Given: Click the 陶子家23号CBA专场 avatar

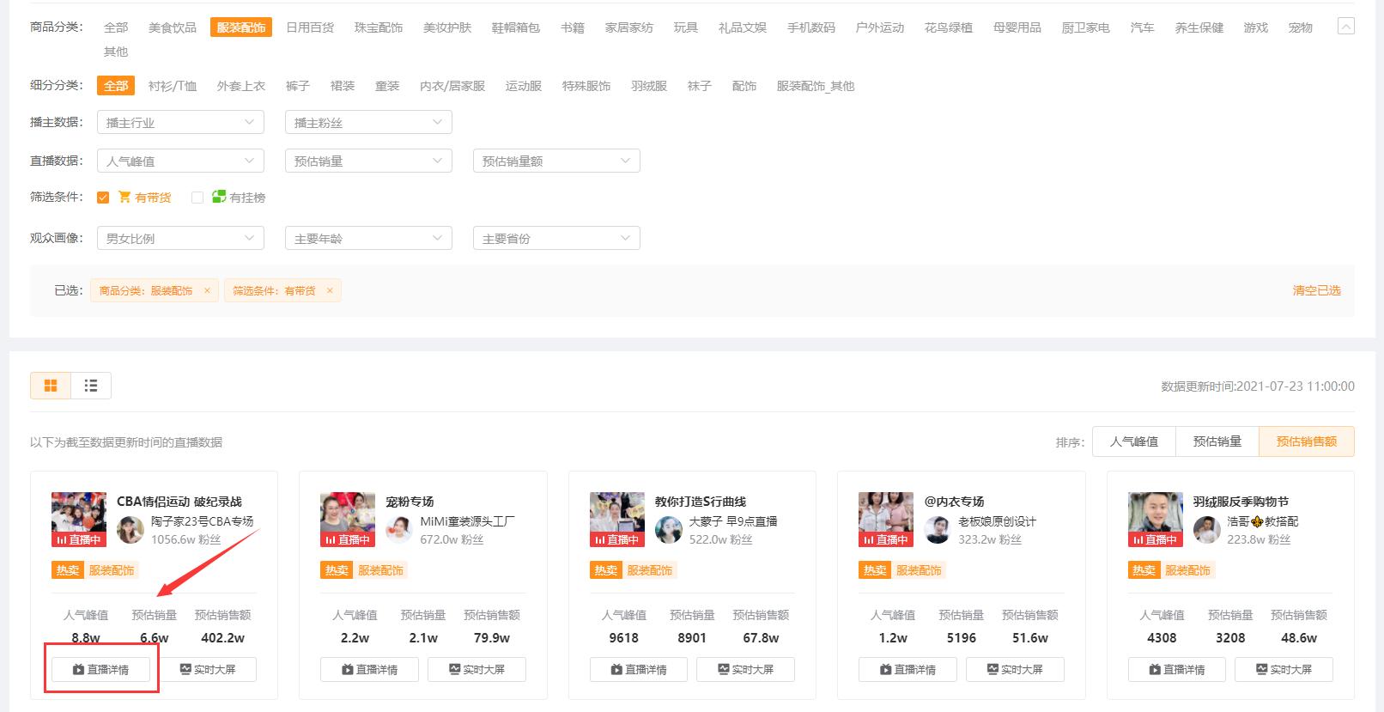Looking at the screenshot, I should pos(131,530).
